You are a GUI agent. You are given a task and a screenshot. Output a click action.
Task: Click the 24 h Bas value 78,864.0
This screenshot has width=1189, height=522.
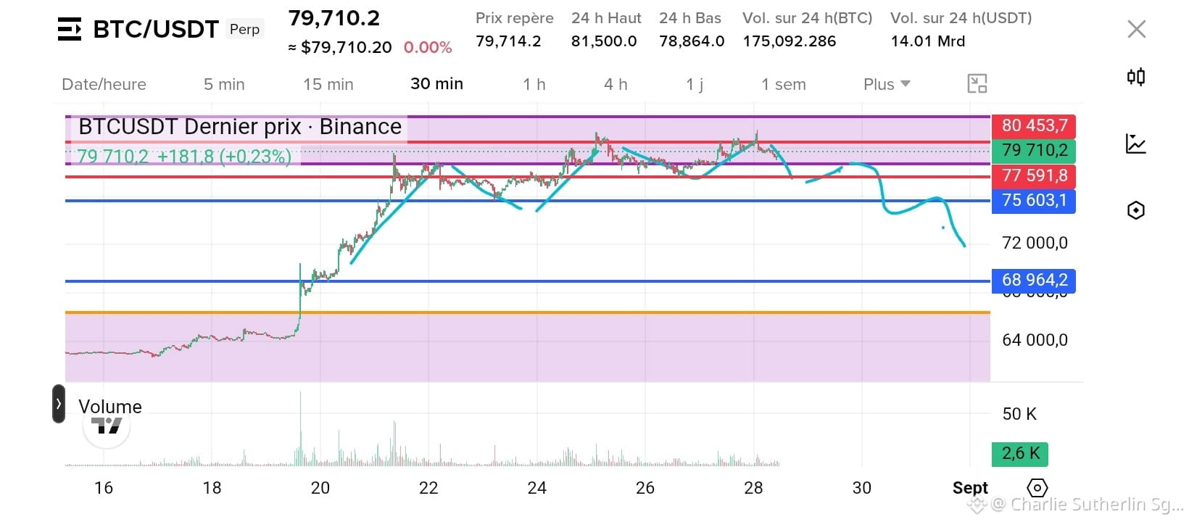tap(692, 41)
